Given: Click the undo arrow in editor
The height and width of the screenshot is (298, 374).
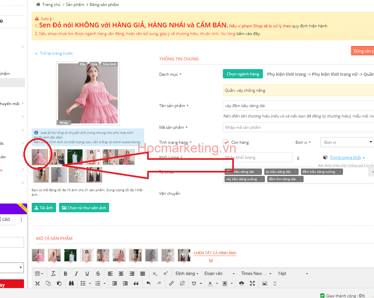Looking at the screenshot, I should 148,283.
